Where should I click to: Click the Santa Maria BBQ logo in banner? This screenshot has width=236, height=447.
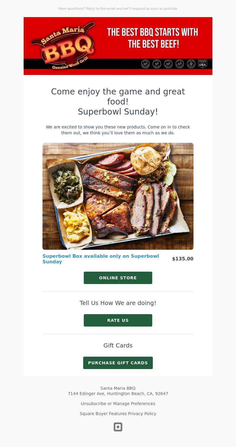[x=63, y=46]
